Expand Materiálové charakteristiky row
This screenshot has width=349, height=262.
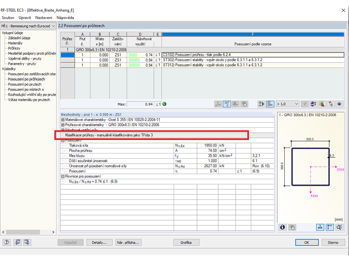coord(63,120)
